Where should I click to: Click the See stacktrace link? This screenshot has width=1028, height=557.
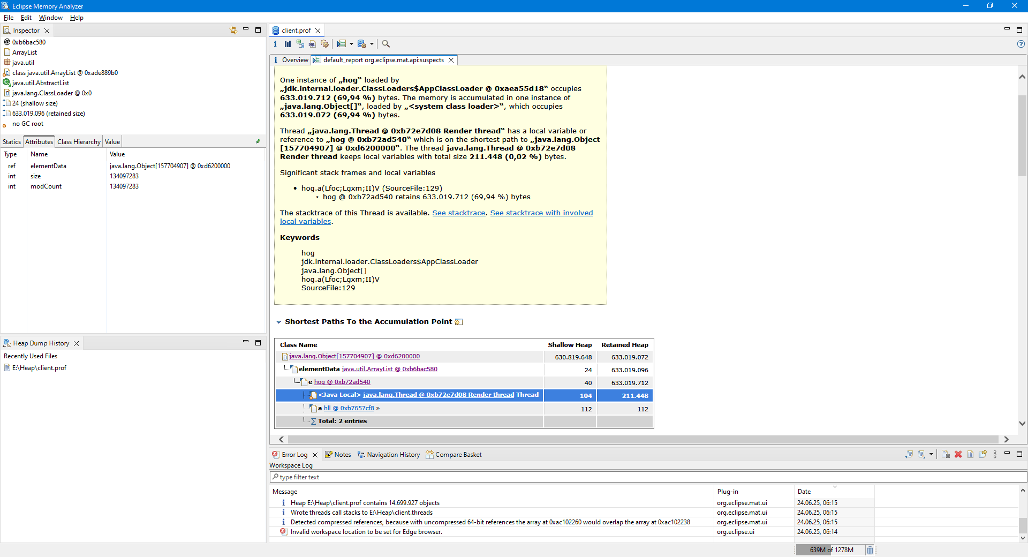459,213
